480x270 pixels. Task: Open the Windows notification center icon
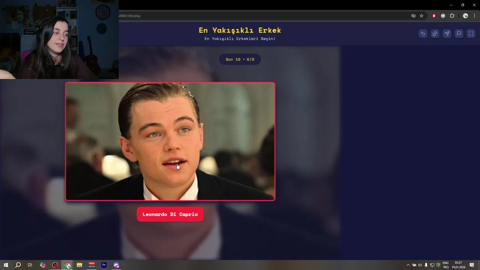(472, 265)
